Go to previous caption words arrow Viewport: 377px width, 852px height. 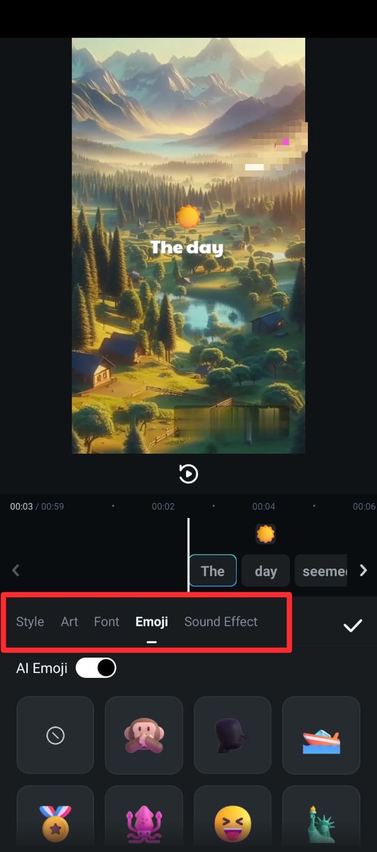(16, 571)
